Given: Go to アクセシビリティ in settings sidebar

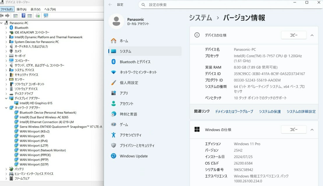Looking at the screenshot, I should point(130,135).
